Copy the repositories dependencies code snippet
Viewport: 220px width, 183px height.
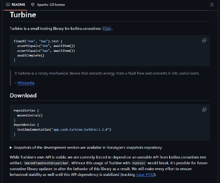204,110
